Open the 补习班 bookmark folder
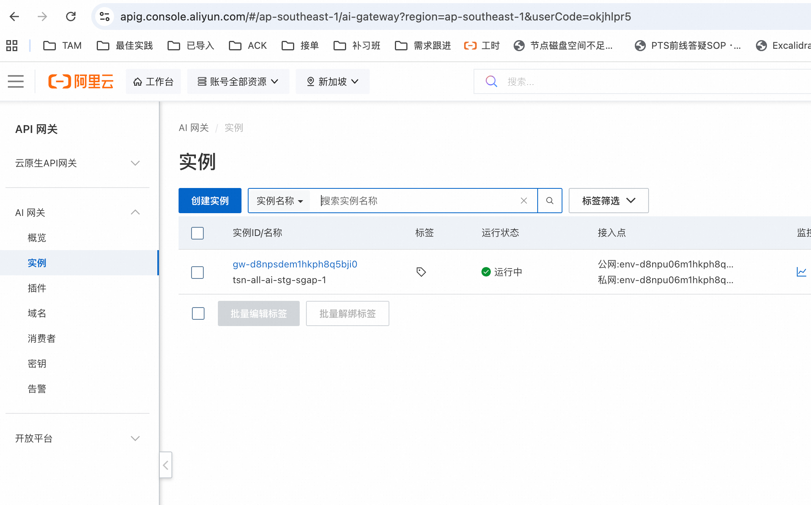The height and width of the screenshot is (505, 811). 357,46
